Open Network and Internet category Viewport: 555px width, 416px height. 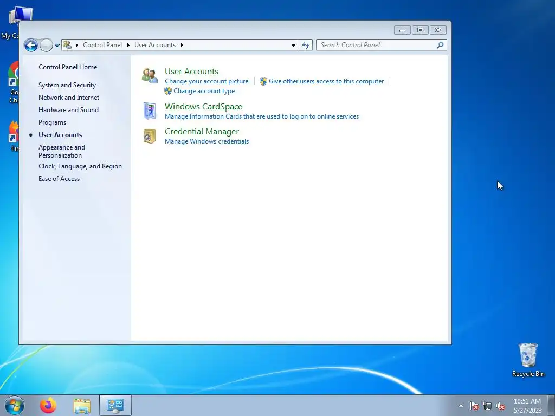click(x=69, y=97)
